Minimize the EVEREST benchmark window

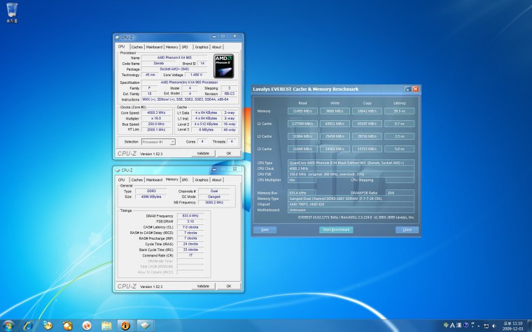click(x=408, y=89)
